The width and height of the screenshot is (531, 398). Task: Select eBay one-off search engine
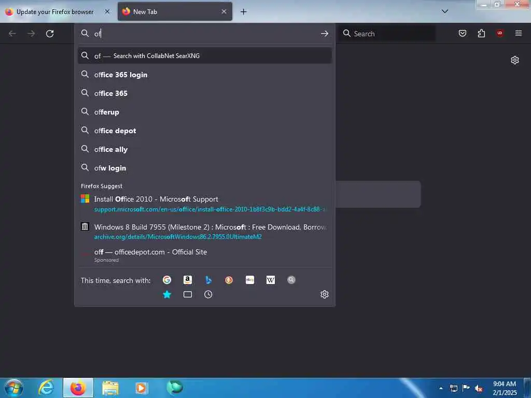point(250,280)
